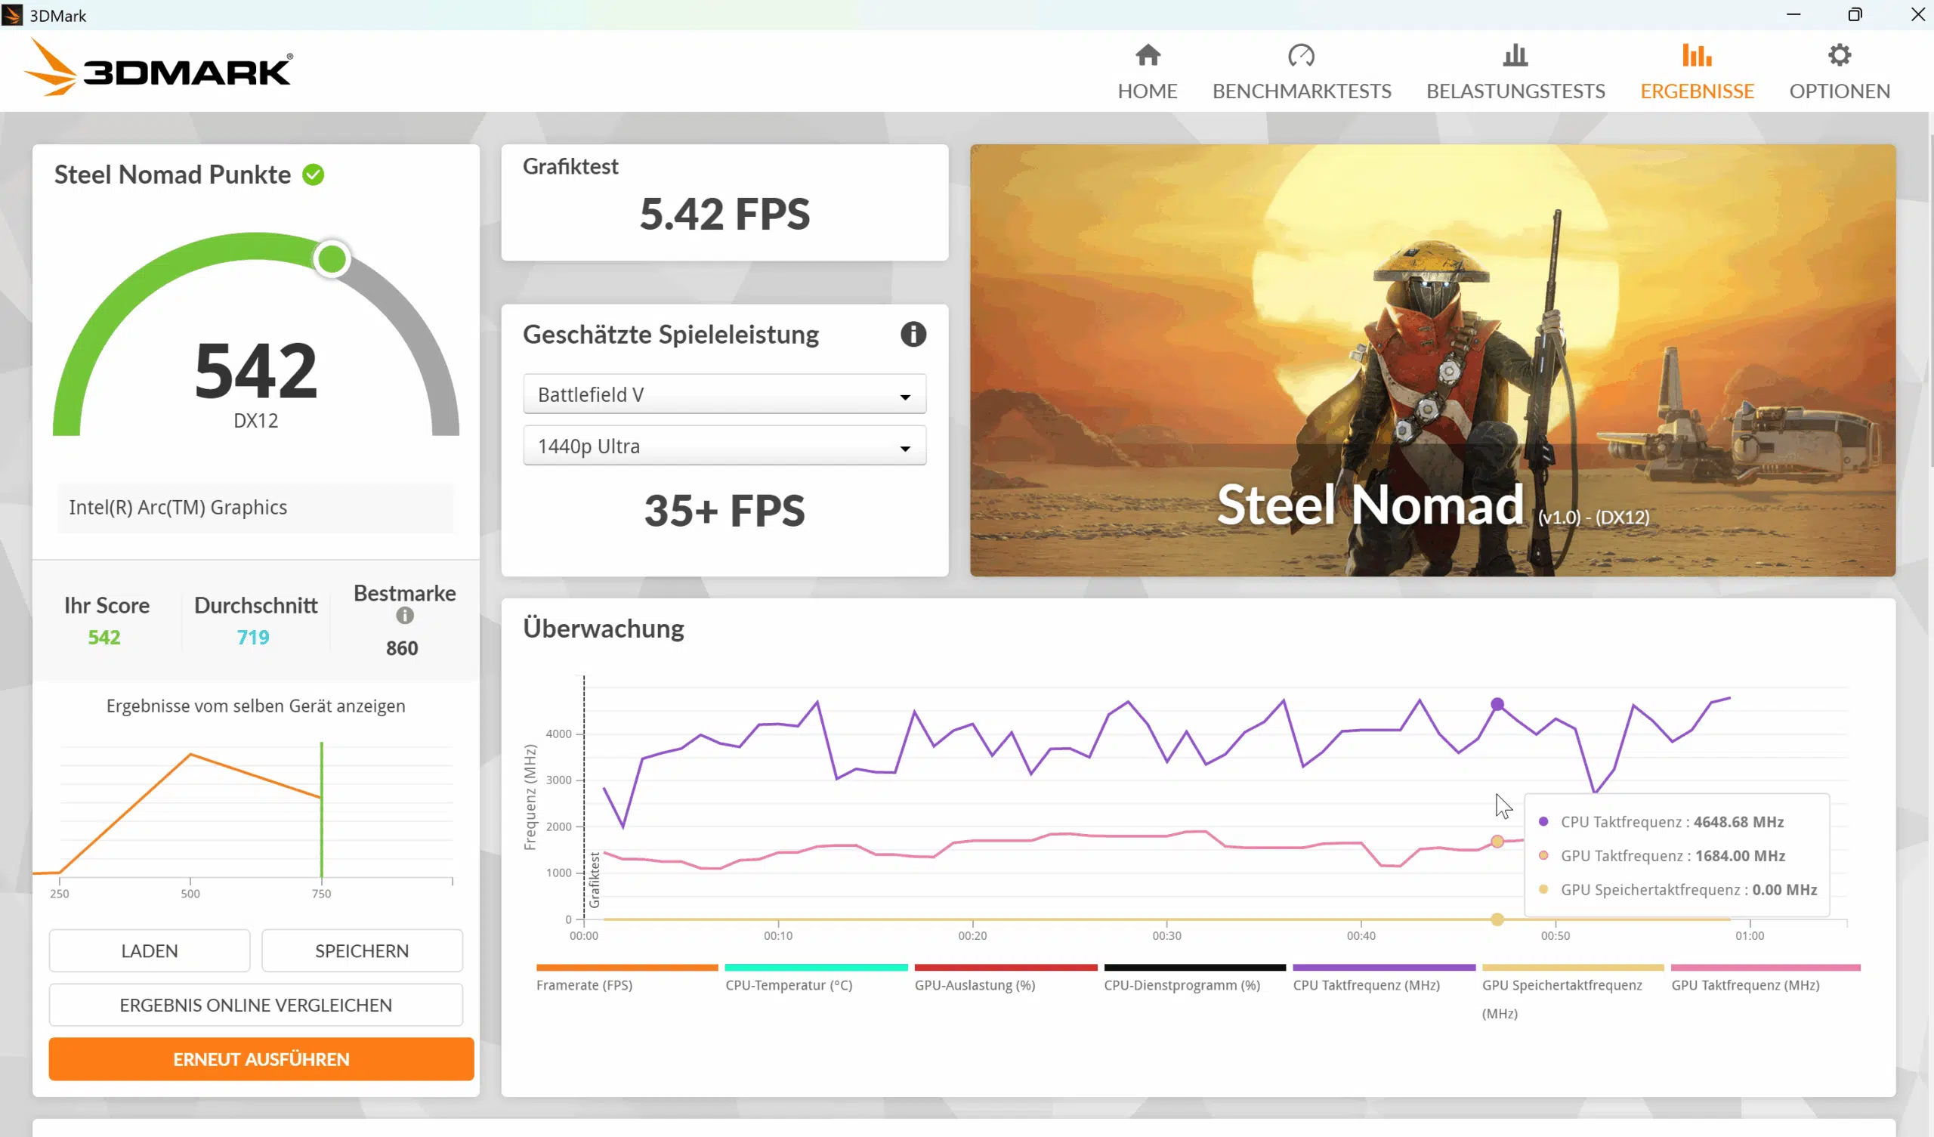
Task: Switch to the Ergebnisse tab
Action: (1697, 91)
